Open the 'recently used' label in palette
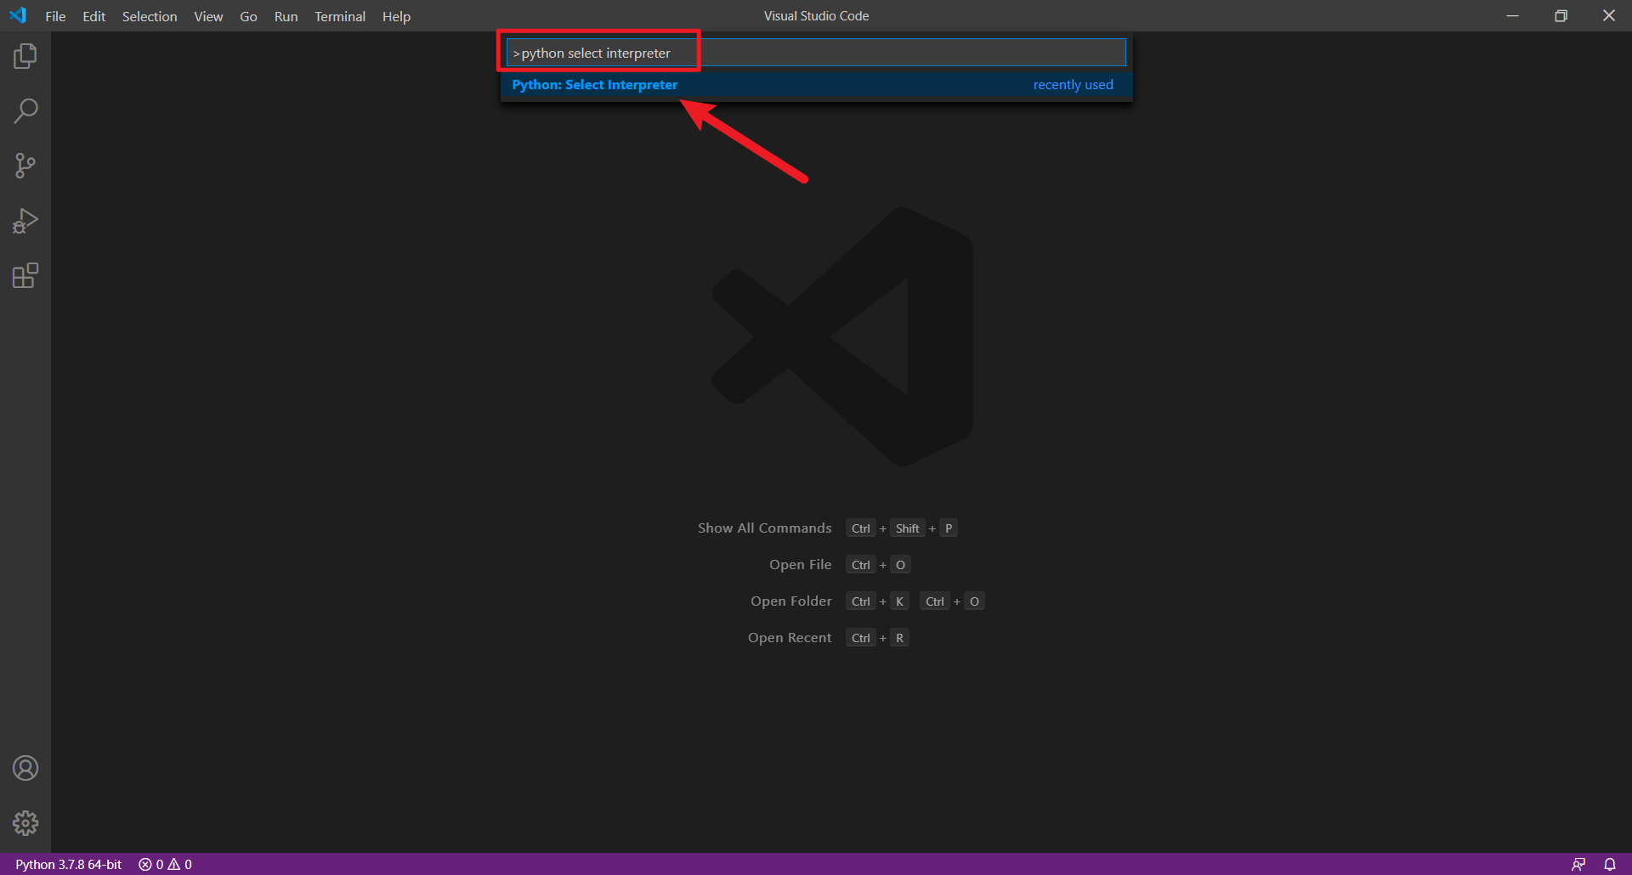The image size is (1632, 875). pos(1073,85)
